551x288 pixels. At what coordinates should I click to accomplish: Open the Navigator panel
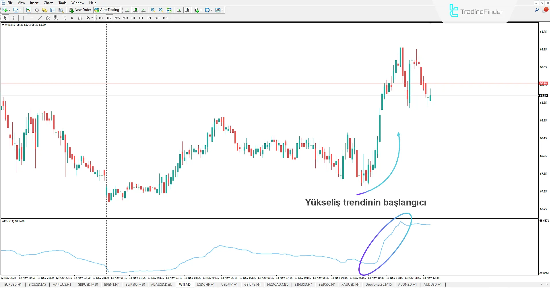point(44,10)
